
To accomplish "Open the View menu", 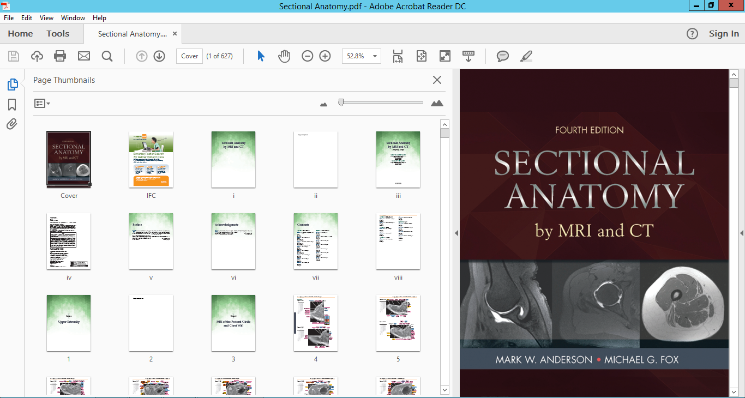I will point(47,18).
